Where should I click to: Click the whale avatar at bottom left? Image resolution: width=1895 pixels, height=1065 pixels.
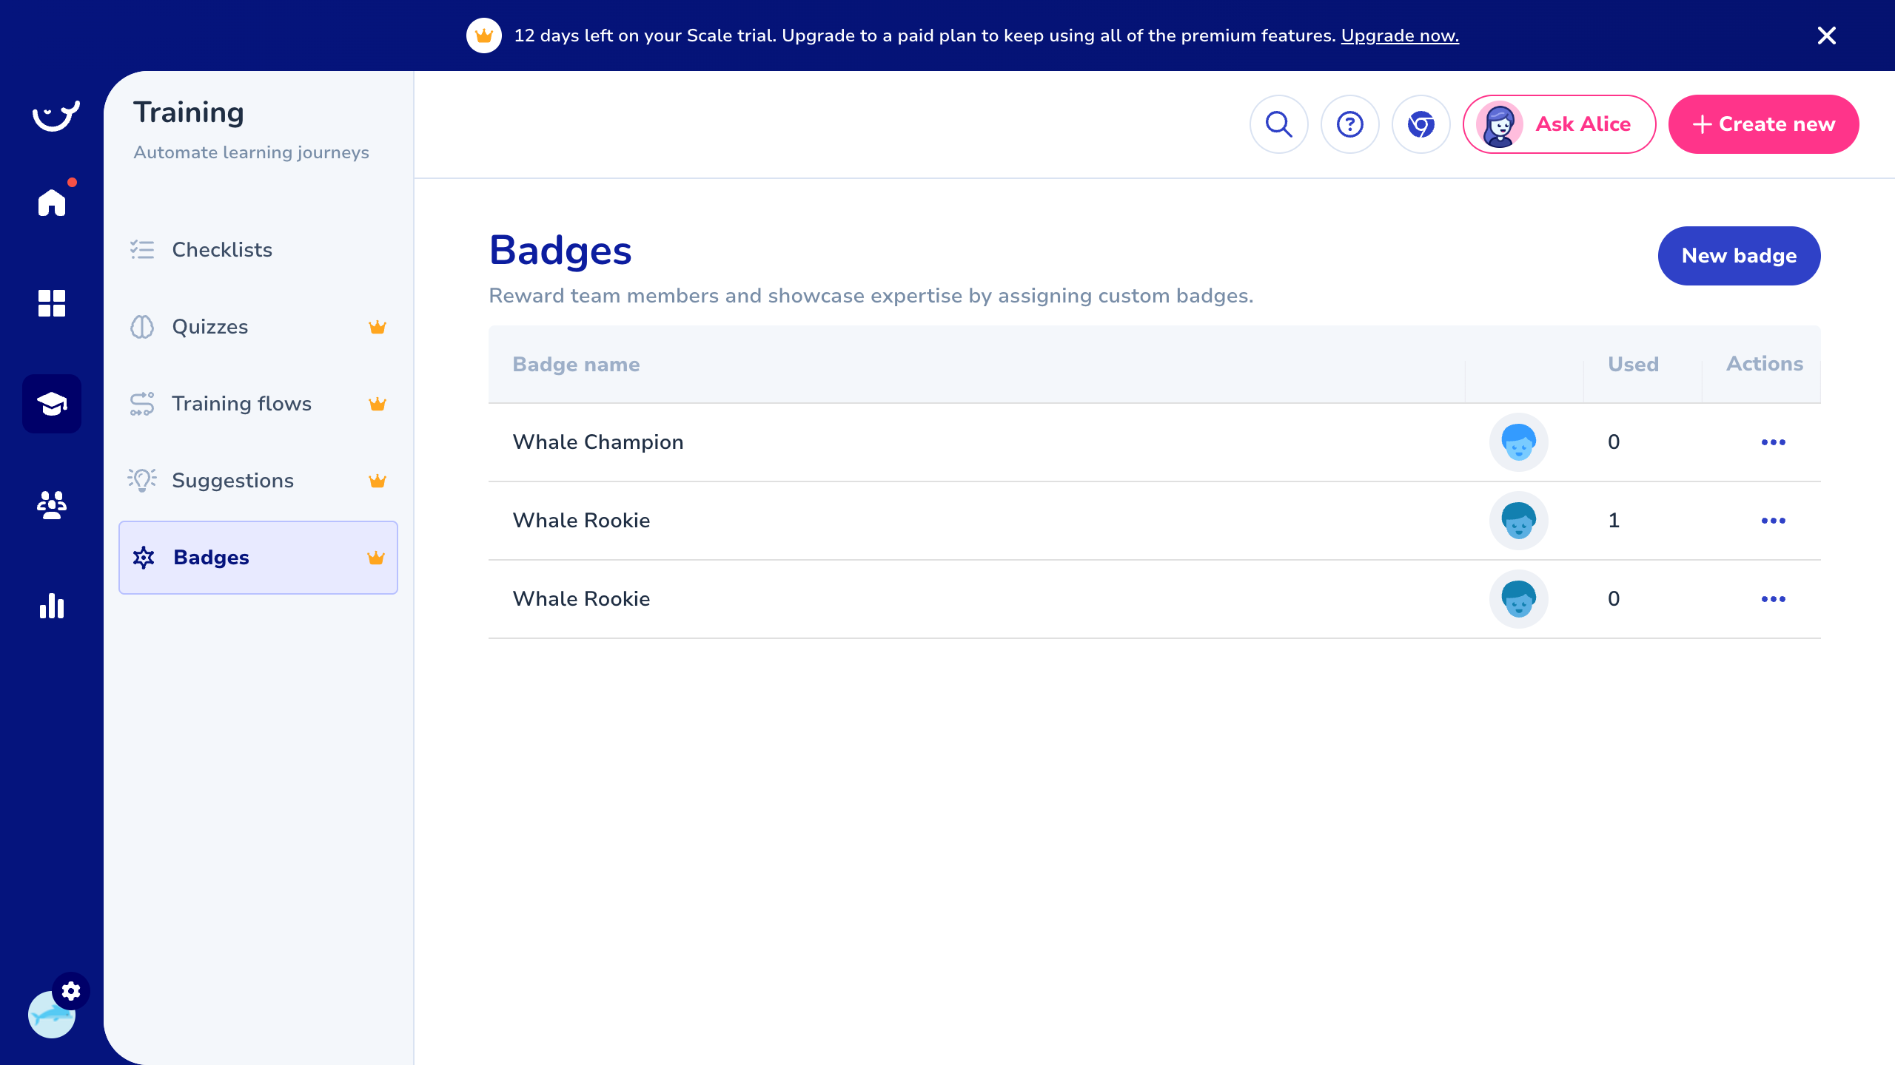point(51,1015)
